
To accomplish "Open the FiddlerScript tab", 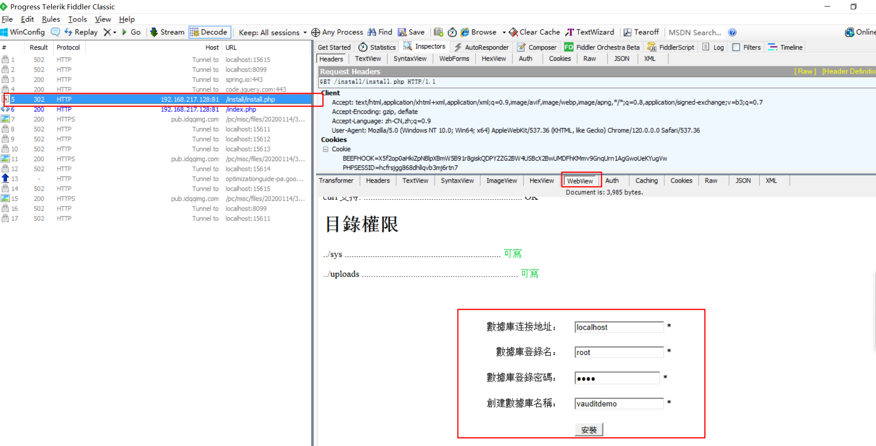I will [671, 47].
